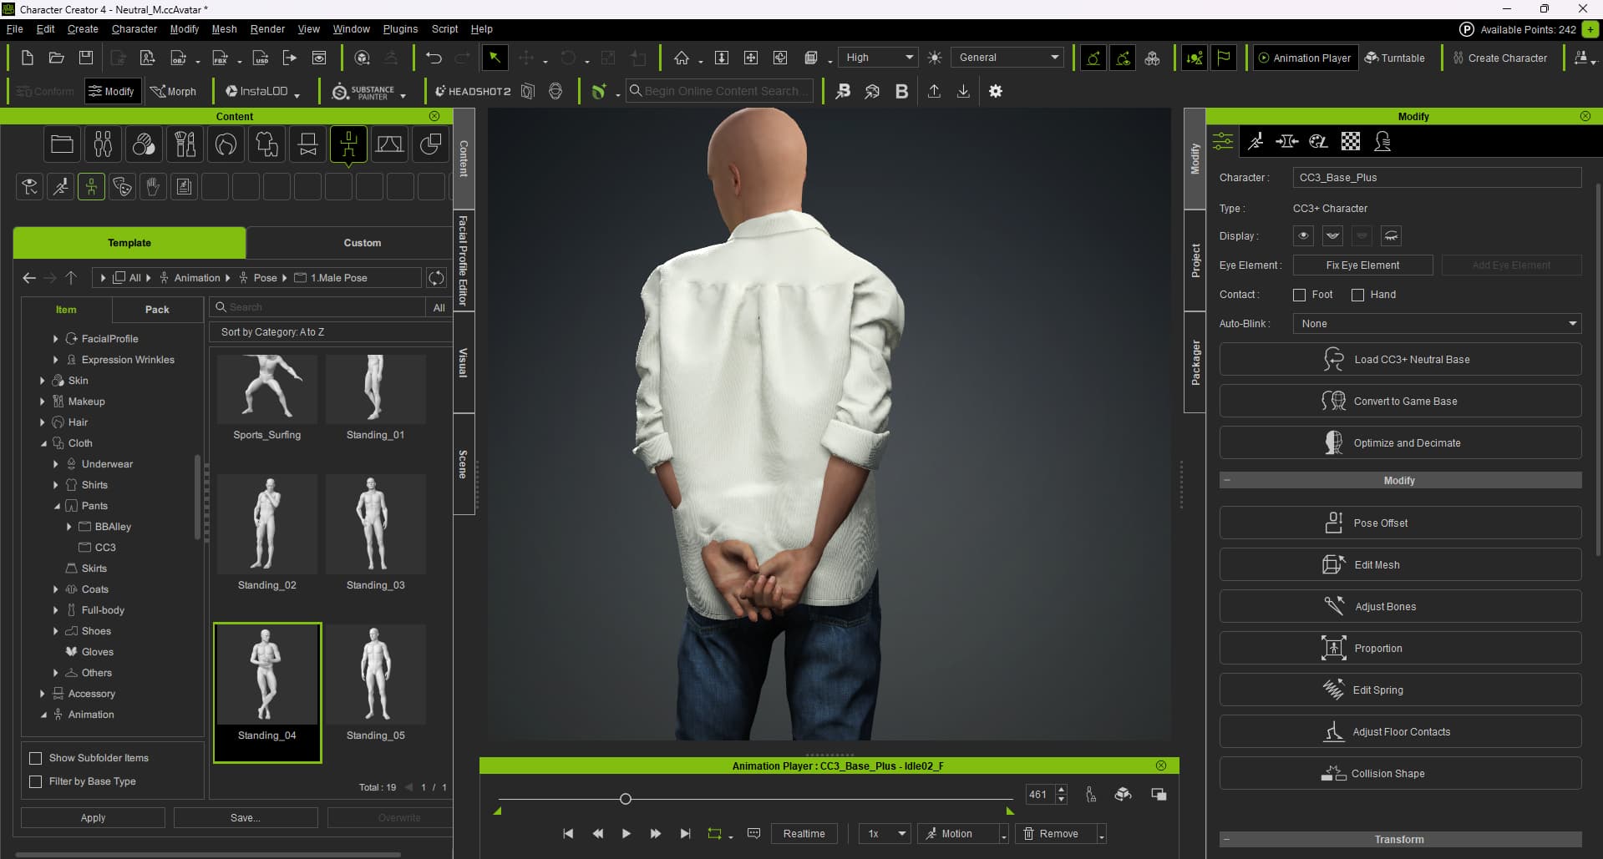Open Substance Painter tool
This screenshot has width=1603, height=859.
368,92
